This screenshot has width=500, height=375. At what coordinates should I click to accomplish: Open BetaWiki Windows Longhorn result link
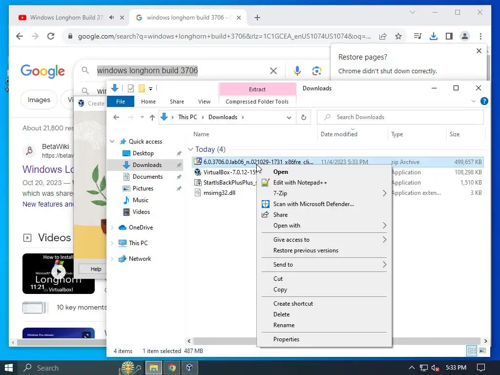[48, 169]
